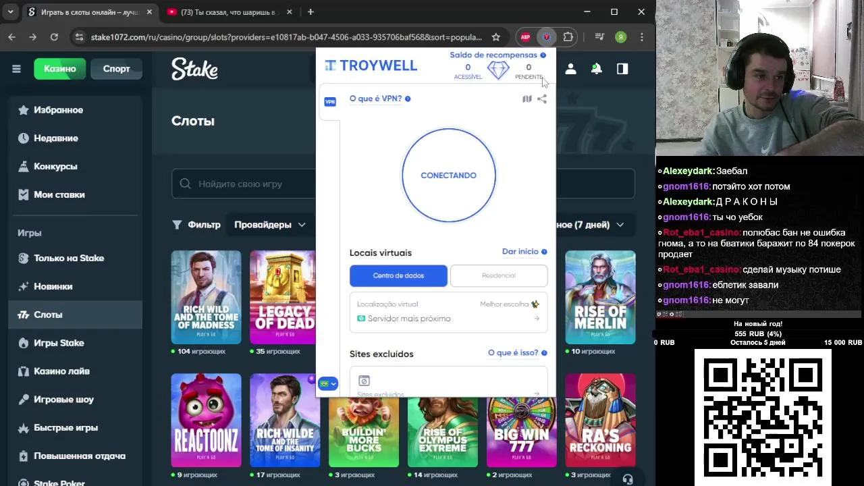This screenshot has width=864, height=486.
Task: Open Chrome media control icon
Action: point(599,37)
